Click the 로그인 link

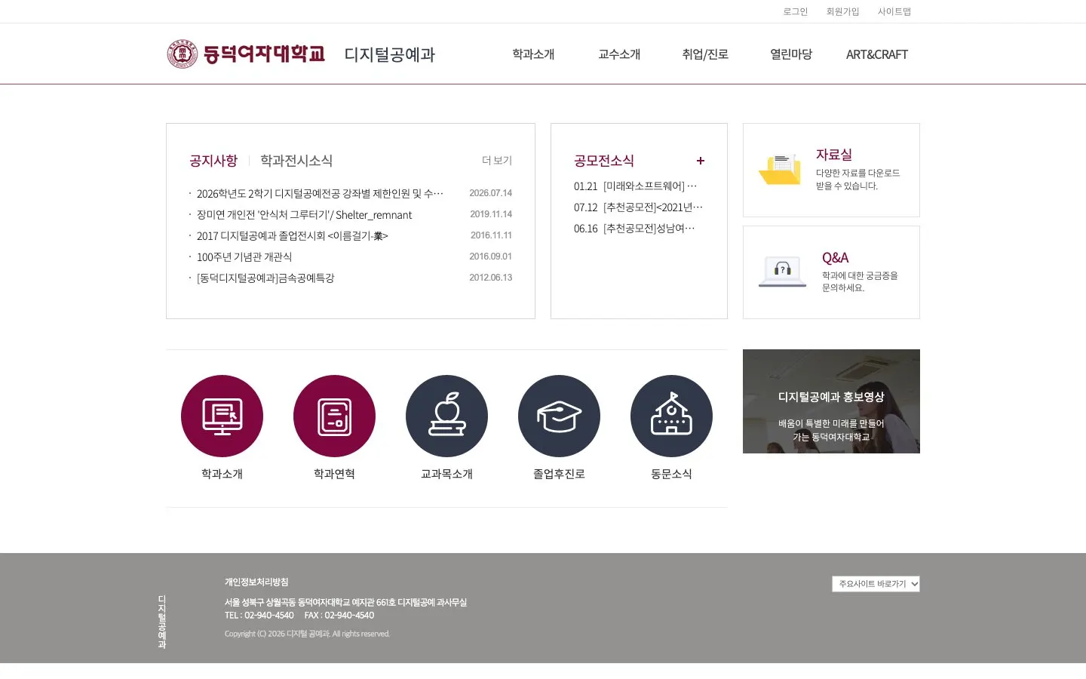point(795,11)
